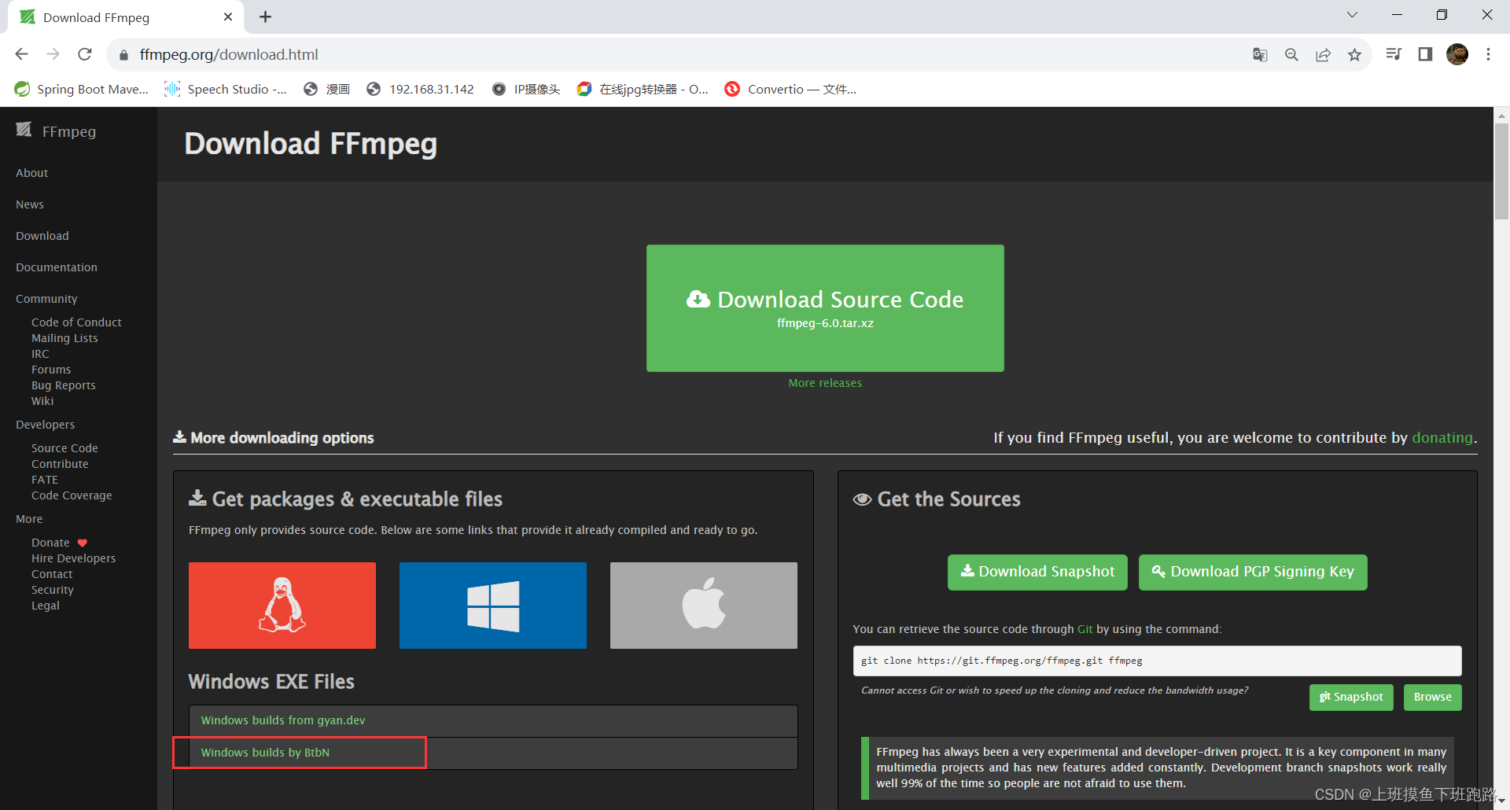Open the IP摄像头 bookmark
The width and height of the screenshot is (1510, 810).
click(x=526, y=89)
